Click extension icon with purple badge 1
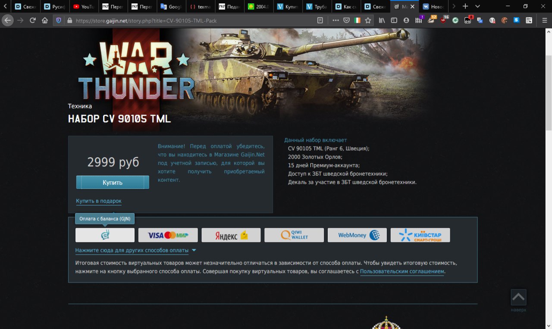Image resolution: width=552 pixels, height=329 pixels. 419,20
